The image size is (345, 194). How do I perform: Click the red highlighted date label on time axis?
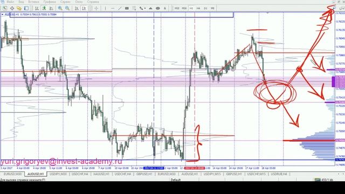point(195,168)
